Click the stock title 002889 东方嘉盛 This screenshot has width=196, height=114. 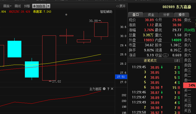(177, 7)
